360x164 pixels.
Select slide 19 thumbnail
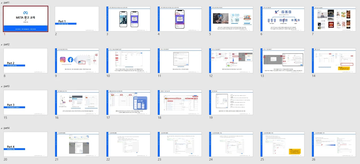point(231,102)
